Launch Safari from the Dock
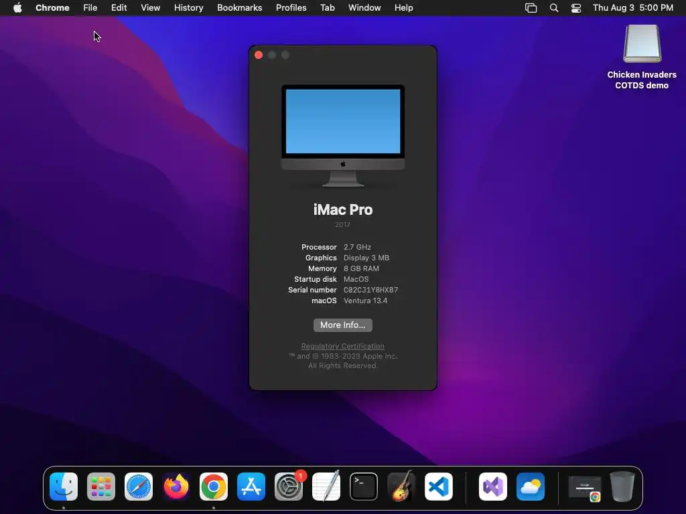Screen dimensions: 686x514 (x=139, y=487)
